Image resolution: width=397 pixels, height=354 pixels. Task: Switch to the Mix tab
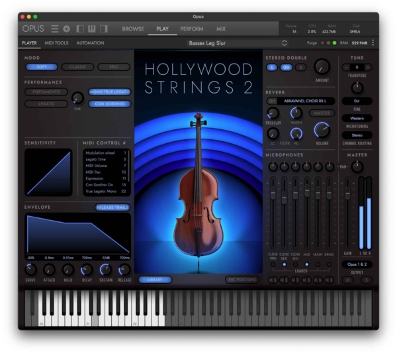point(221,29)
